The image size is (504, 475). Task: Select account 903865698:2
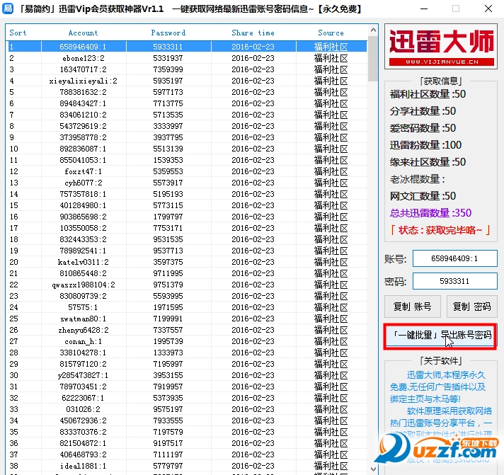coord(83,217)
